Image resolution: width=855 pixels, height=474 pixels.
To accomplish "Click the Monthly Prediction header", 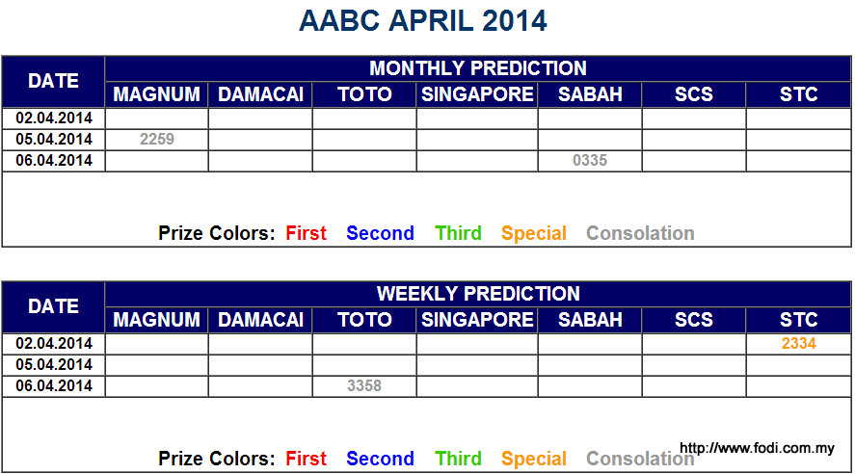I will [x=478, y=68].
